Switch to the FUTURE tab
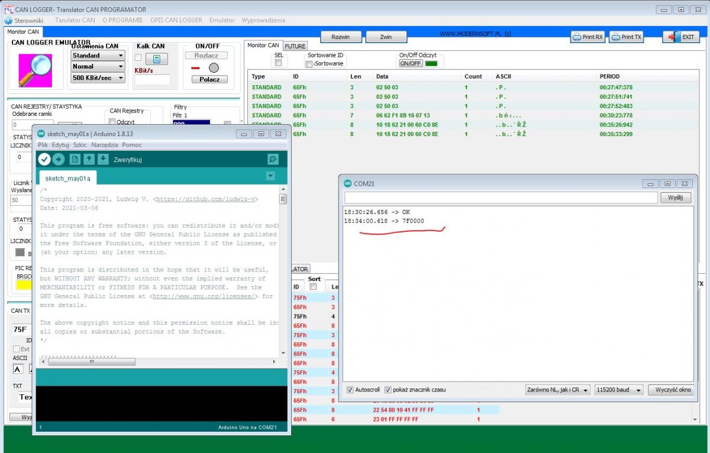 [295, 46]
